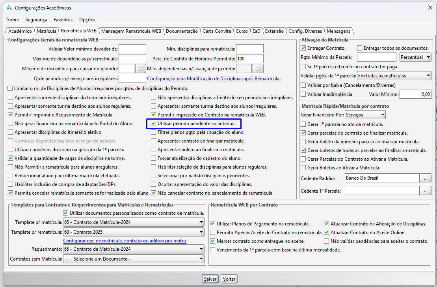This screenshot has height=287, width=437.
Task: Click the Valor Mínimo field showing 0,00
Action: click(416, 94)
